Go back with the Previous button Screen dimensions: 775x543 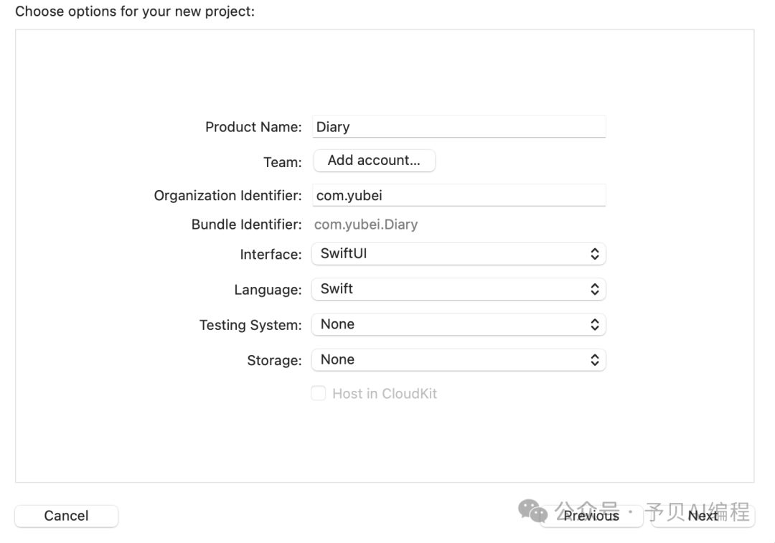591,516
